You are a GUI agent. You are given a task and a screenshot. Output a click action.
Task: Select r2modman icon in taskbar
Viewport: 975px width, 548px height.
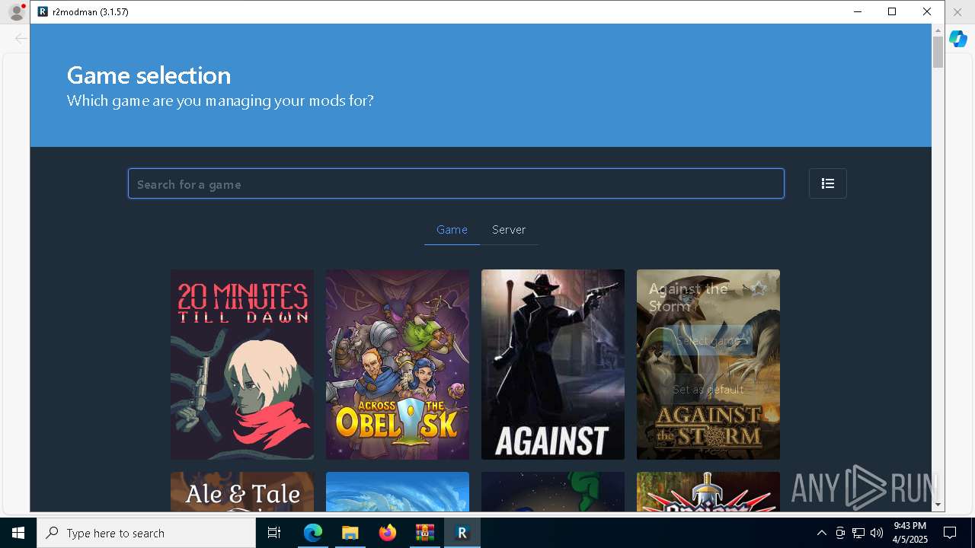[x=462, y=533]
